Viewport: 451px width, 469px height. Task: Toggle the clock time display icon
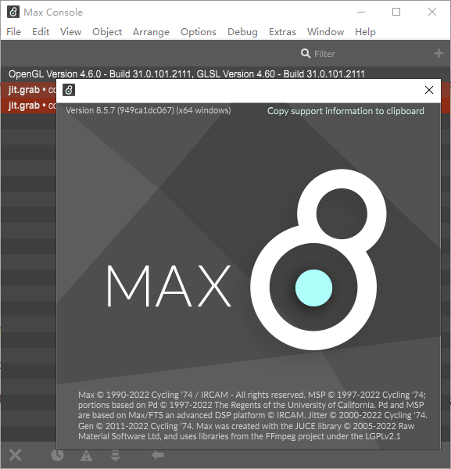pos(57,455)
